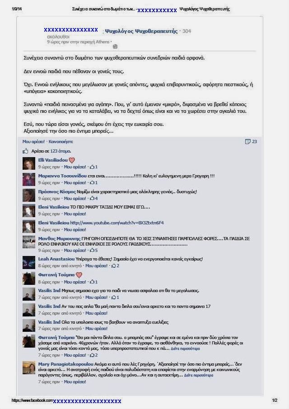The width and height of the screenshot is (289, 409).
Task: Click the heart emoticon in Φωτεινή Τούμπα's comment
Action: point(79,275)
